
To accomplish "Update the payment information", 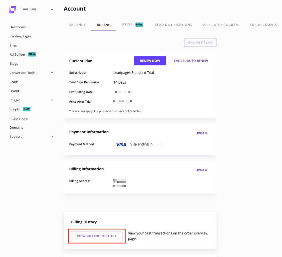I will 202,133.
